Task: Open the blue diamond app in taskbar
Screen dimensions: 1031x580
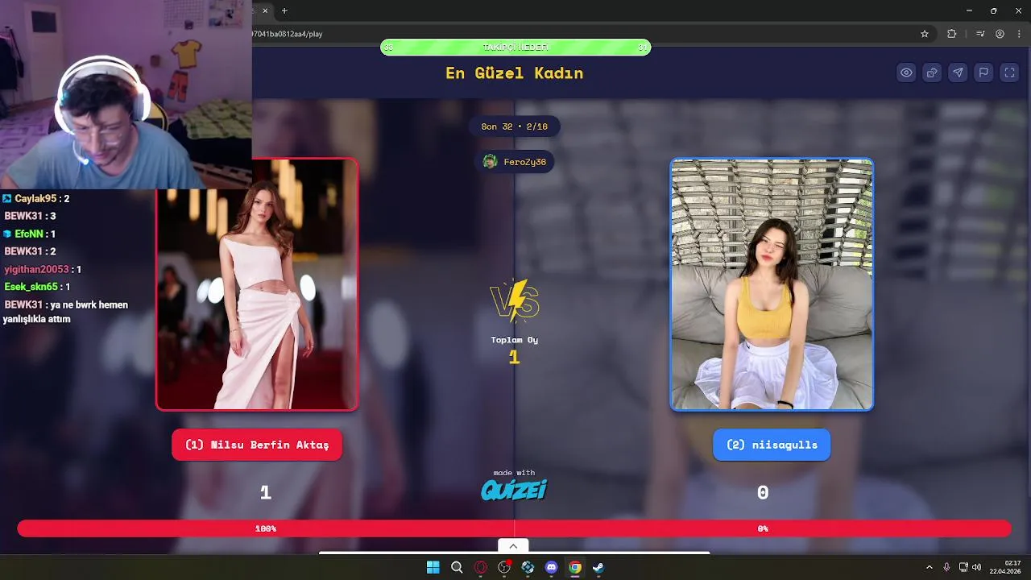Action: coord(528,567)
